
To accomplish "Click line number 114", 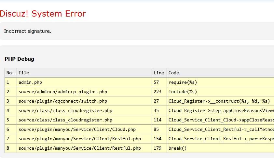I will (x=159, y=120).
